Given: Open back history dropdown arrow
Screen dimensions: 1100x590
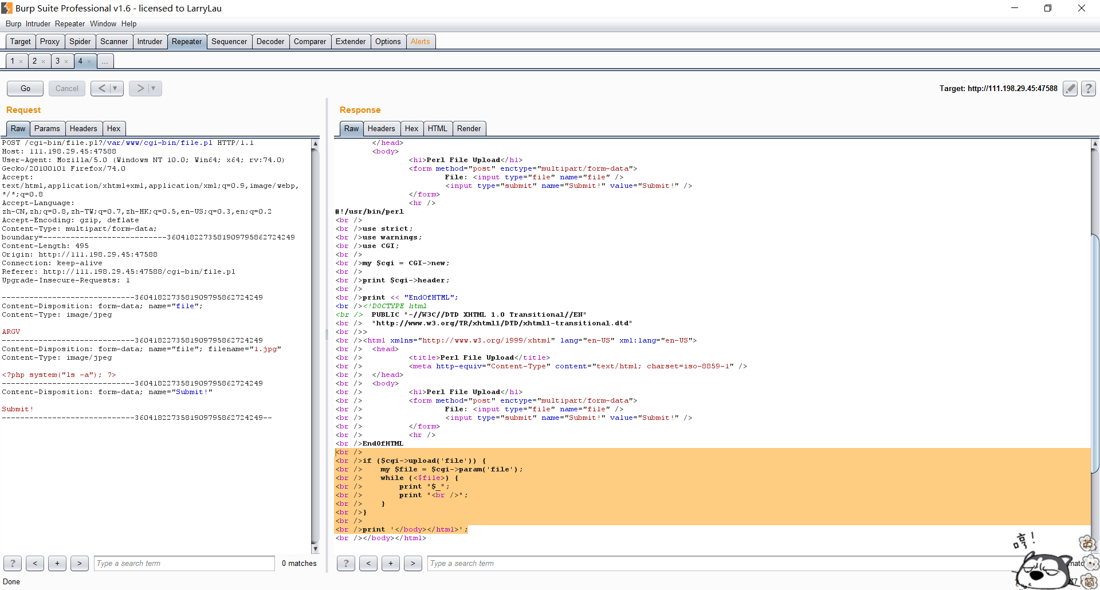Looking at the screenshot, I should pos(116,88).
